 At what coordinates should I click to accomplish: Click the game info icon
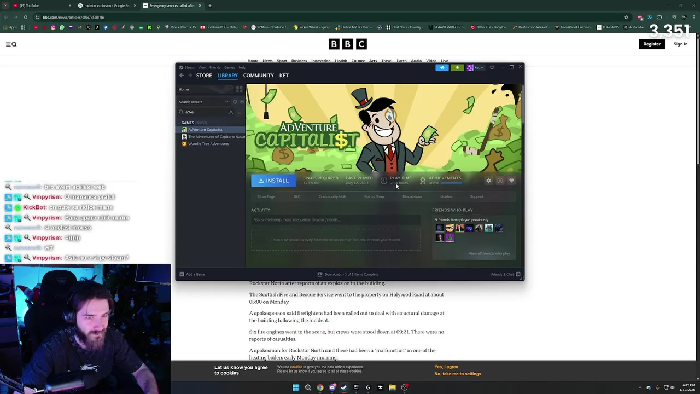pyautogui.click(x=500, y=181)
